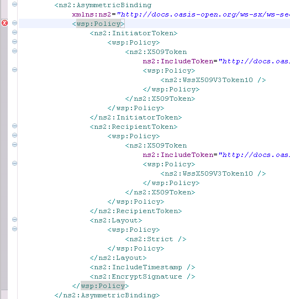The image size is (290, 299).
Task: Place cursor in ns2:IncludeTimestamp tag
Action: point(143,267)
